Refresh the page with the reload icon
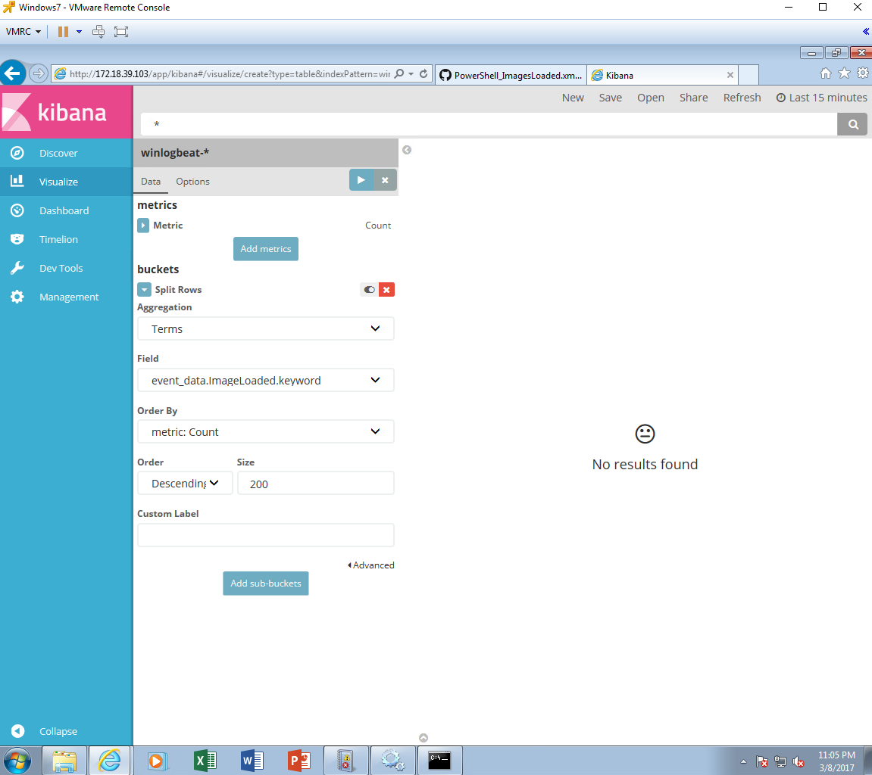 tap(423, 74)
